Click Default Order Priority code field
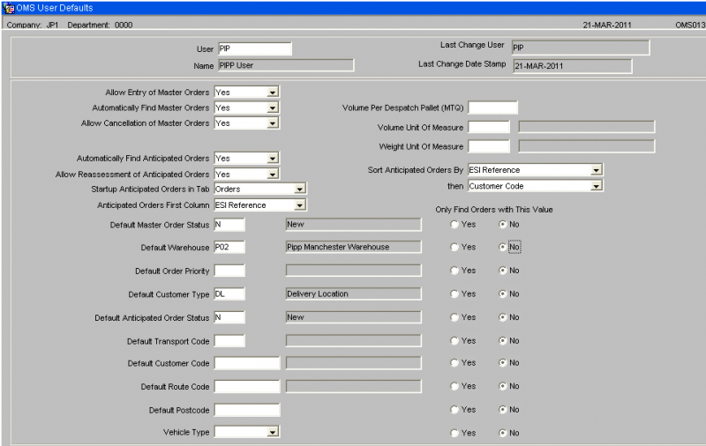Viewport: 706px width, 446px height. pyautogui.click(x=229, y=271)
